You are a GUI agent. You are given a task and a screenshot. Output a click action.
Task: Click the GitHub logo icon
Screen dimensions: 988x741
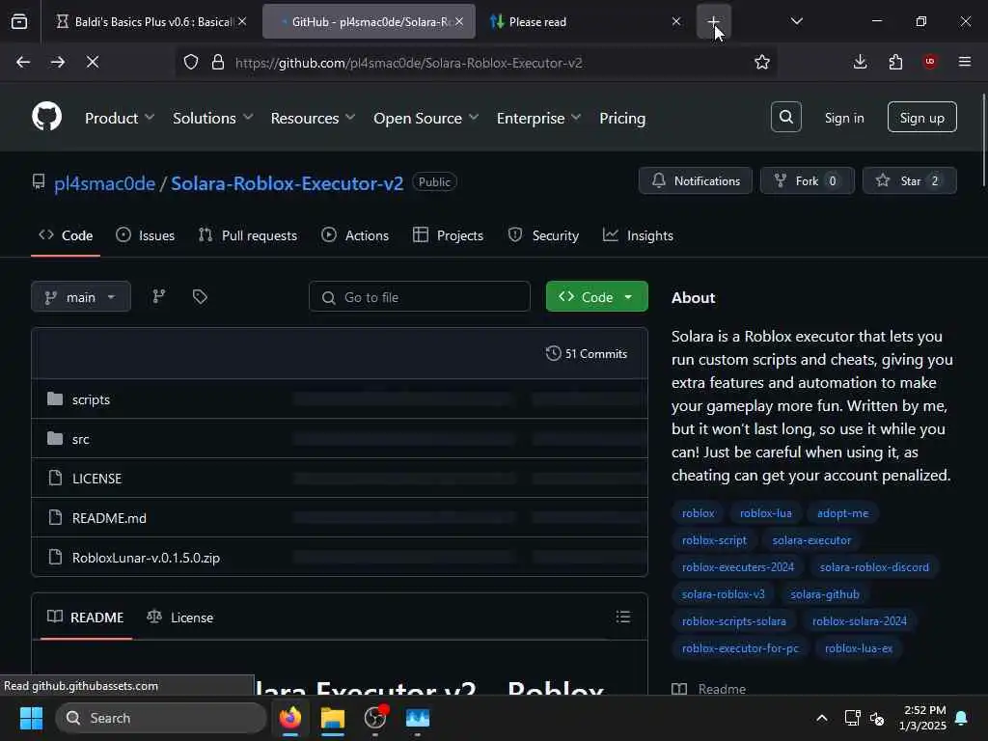[x=46, y=117]
